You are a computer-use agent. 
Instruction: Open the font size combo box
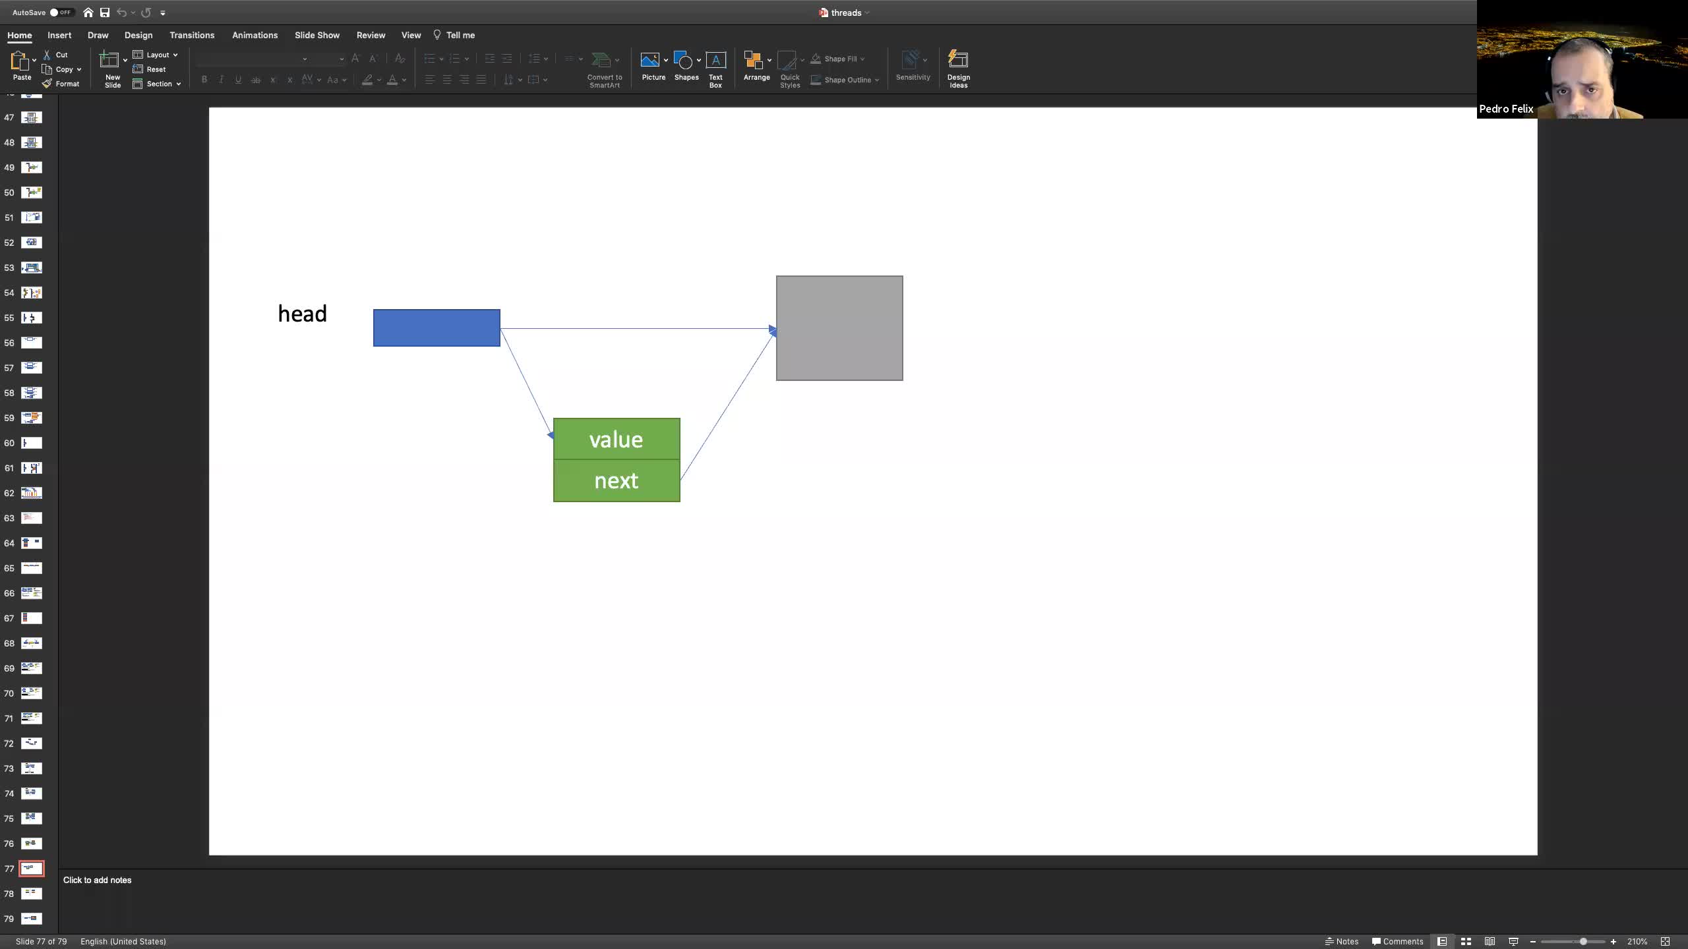(330, 59)
